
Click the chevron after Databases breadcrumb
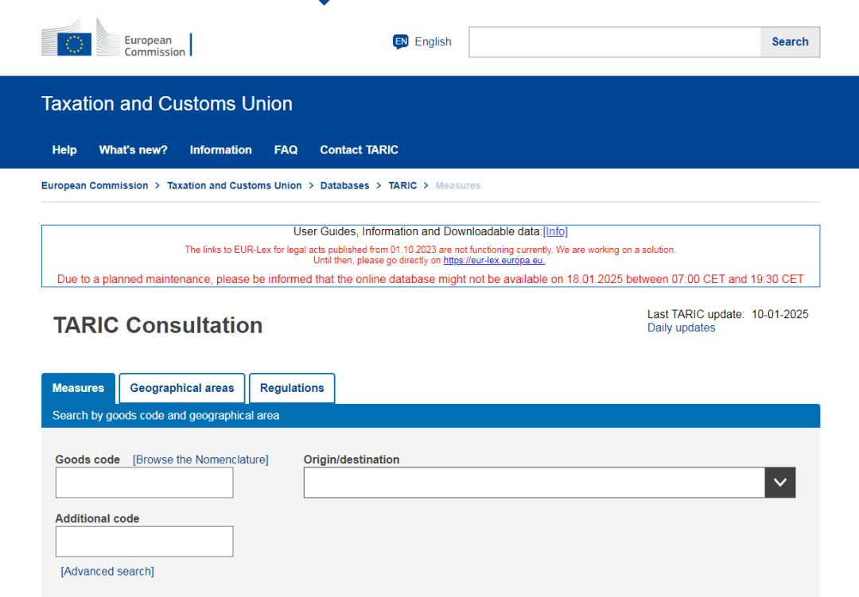click(x=379, y=186)
